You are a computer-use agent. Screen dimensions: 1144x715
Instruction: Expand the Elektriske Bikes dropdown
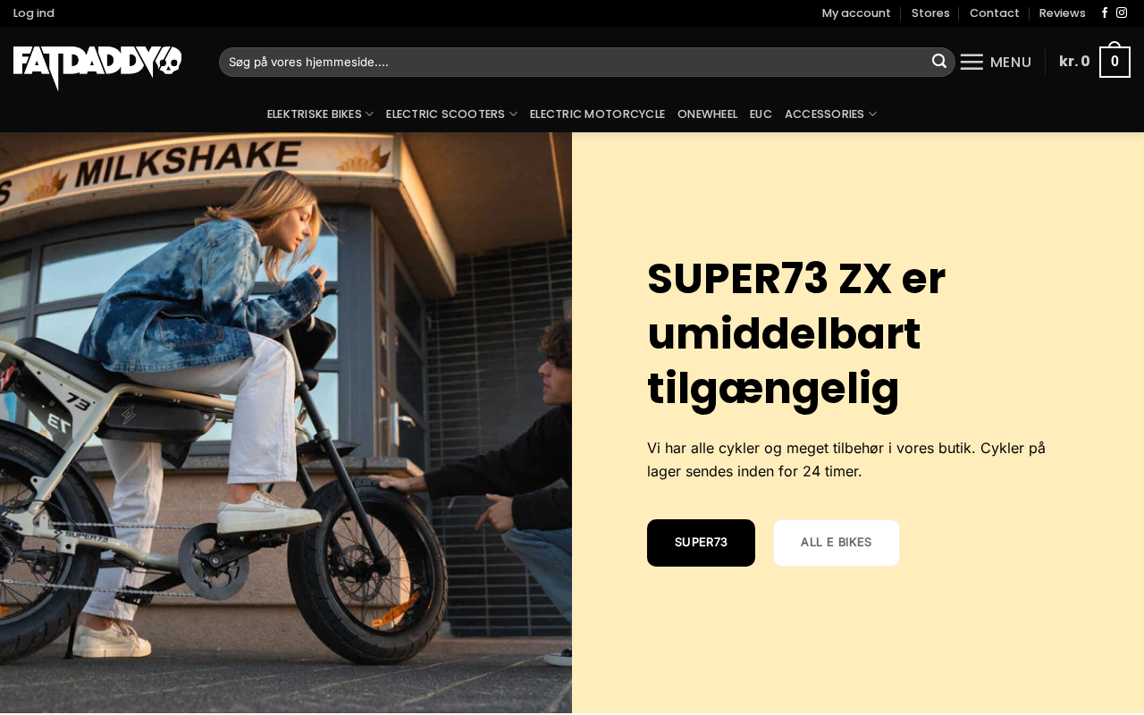coord(320,114)
